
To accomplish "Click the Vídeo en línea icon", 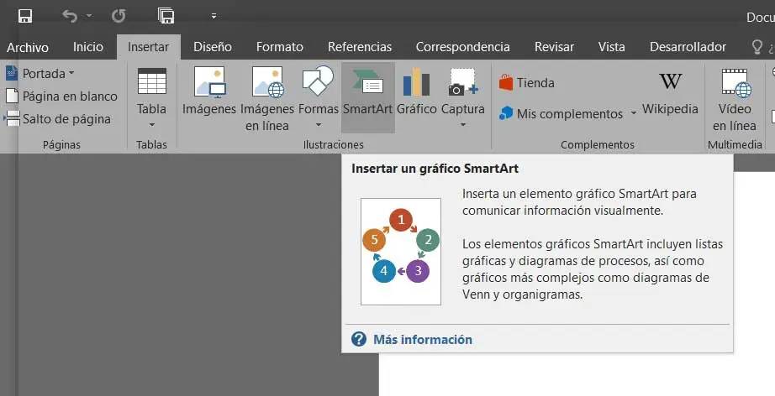I will (736, 82).
